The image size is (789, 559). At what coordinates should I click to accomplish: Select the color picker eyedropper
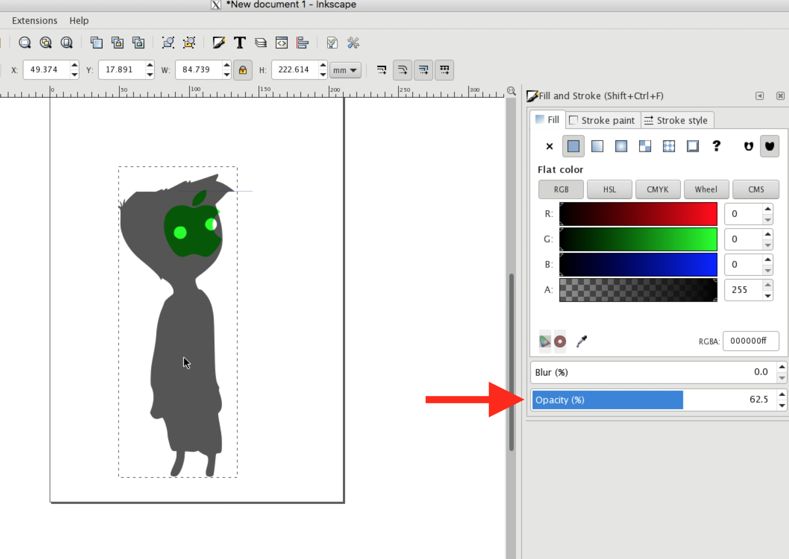(581, 341)
